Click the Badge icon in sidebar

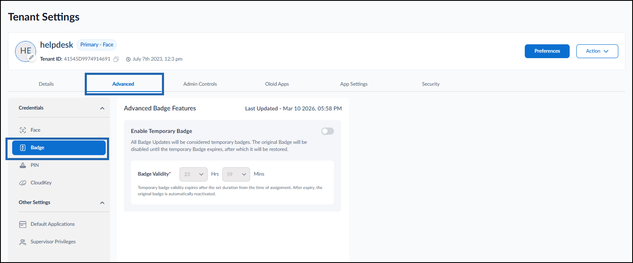[x=23, y=148]
